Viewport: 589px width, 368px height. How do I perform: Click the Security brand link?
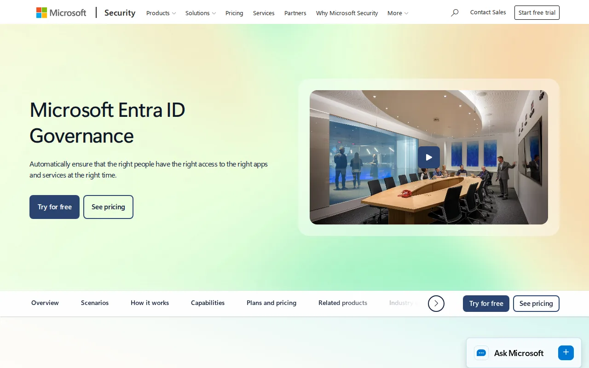(120, 13)
